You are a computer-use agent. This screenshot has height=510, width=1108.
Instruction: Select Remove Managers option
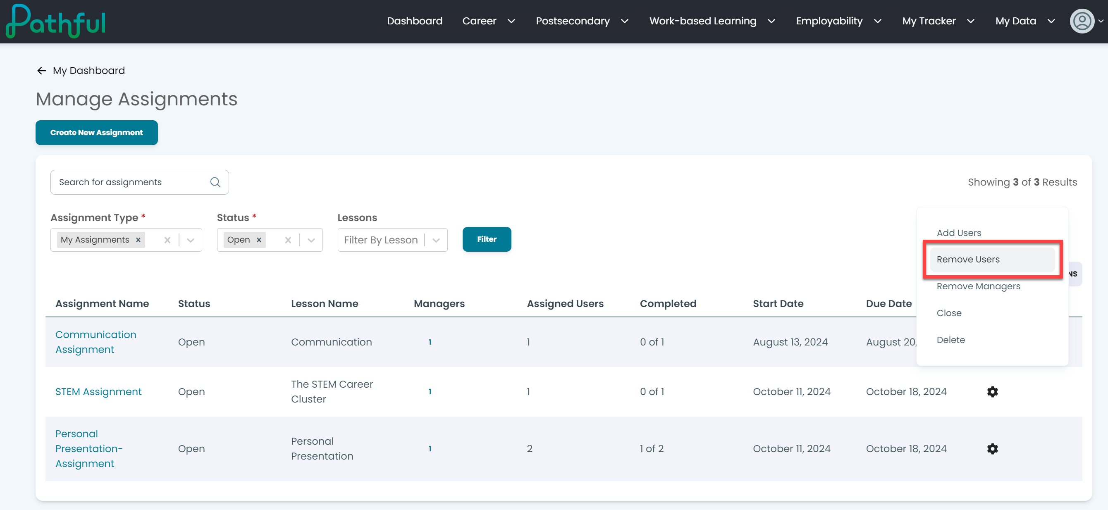(x=978, y=286)
